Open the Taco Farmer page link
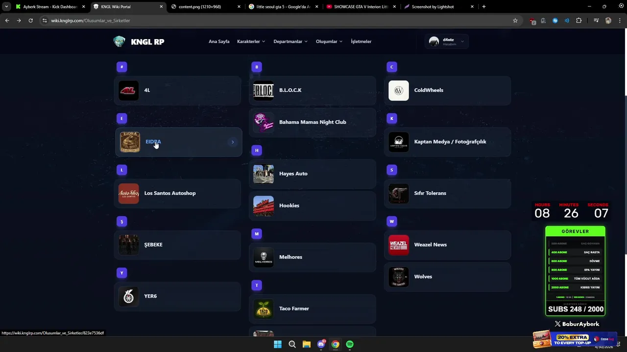Viewport: 627px width, 352px height. (313, 309)
